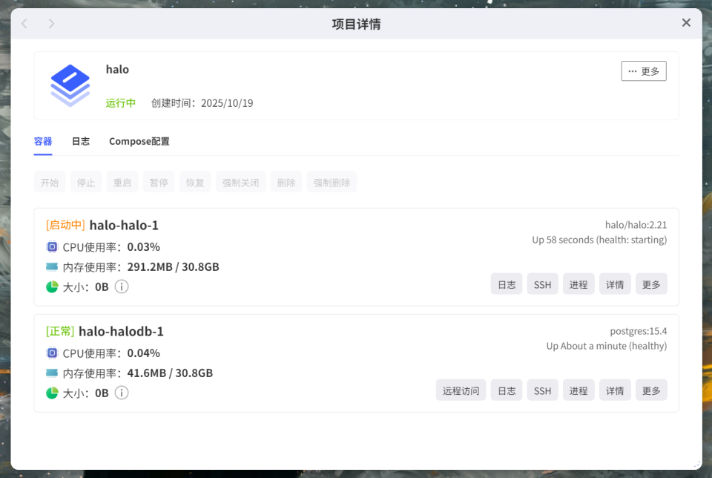Click the 重启 button
Screen dimensions: 712x478
[122, 182]
